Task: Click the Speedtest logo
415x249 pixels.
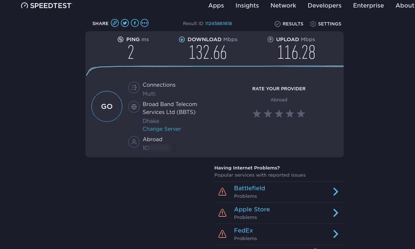Action: 47,5
